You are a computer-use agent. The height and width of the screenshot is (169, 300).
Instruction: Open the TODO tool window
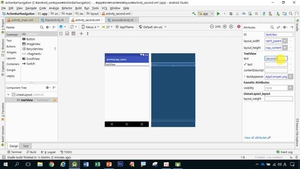[66, 152]
